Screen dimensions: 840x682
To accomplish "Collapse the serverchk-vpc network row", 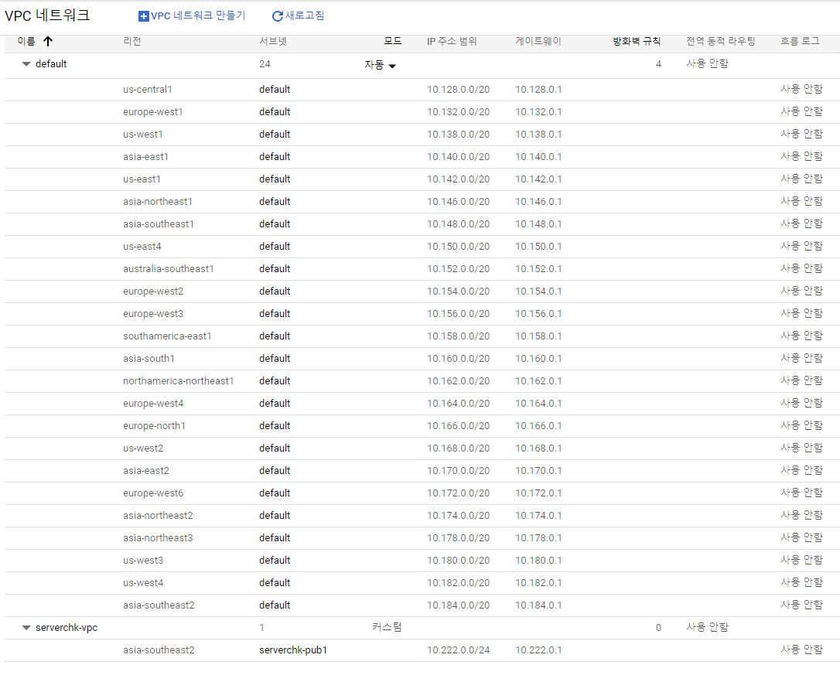I will point(26,628).
